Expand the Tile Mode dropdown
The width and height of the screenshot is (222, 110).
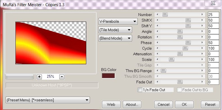click(x=115, y=30)
